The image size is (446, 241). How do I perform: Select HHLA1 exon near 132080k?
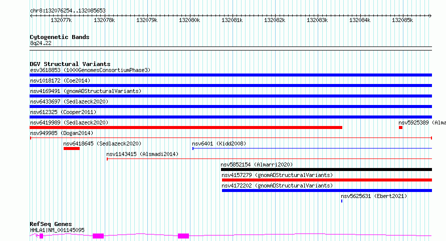pos(183,236)
